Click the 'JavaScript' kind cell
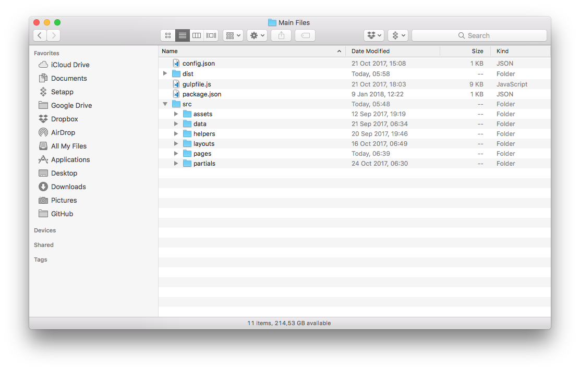Image resolution: width=580 pixels, height=371 pixels. [x=512, y=84]
